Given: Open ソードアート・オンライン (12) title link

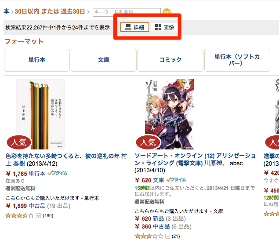Looking at the screenshot, I should 195,159.
